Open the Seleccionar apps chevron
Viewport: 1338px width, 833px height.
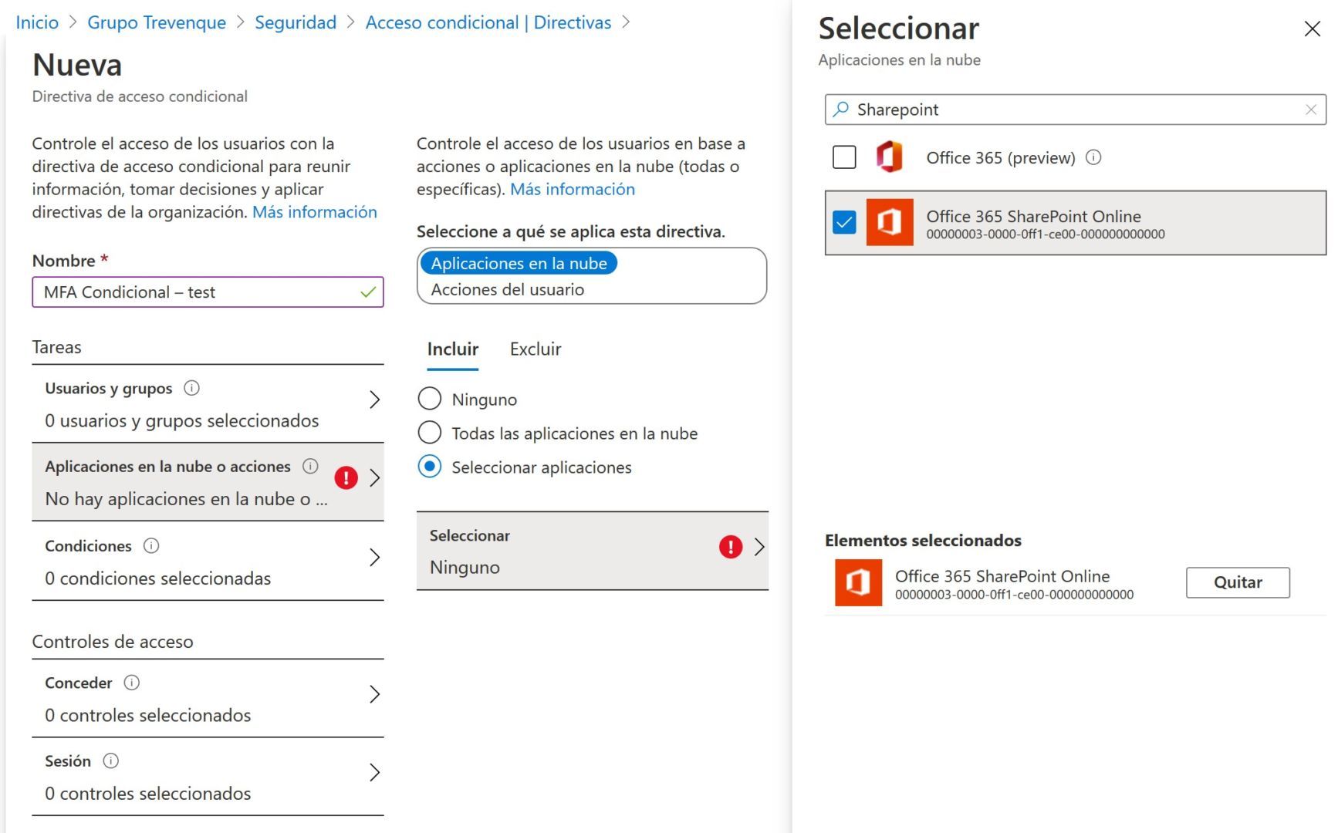pos(758,548)
